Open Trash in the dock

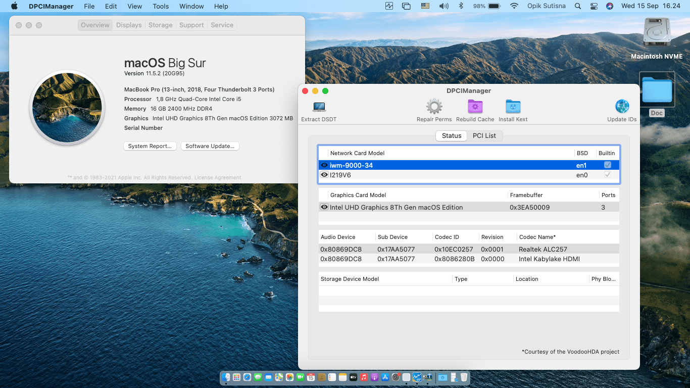464,377
